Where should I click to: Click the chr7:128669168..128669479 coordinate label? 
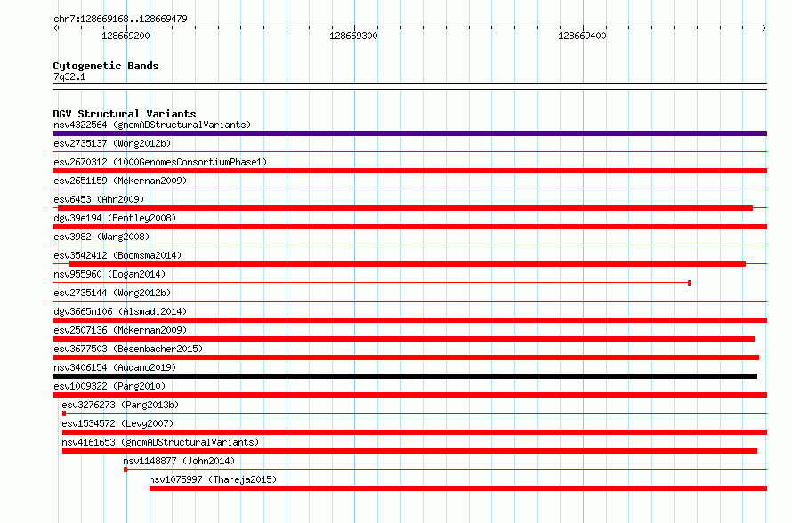pos(120,20)
